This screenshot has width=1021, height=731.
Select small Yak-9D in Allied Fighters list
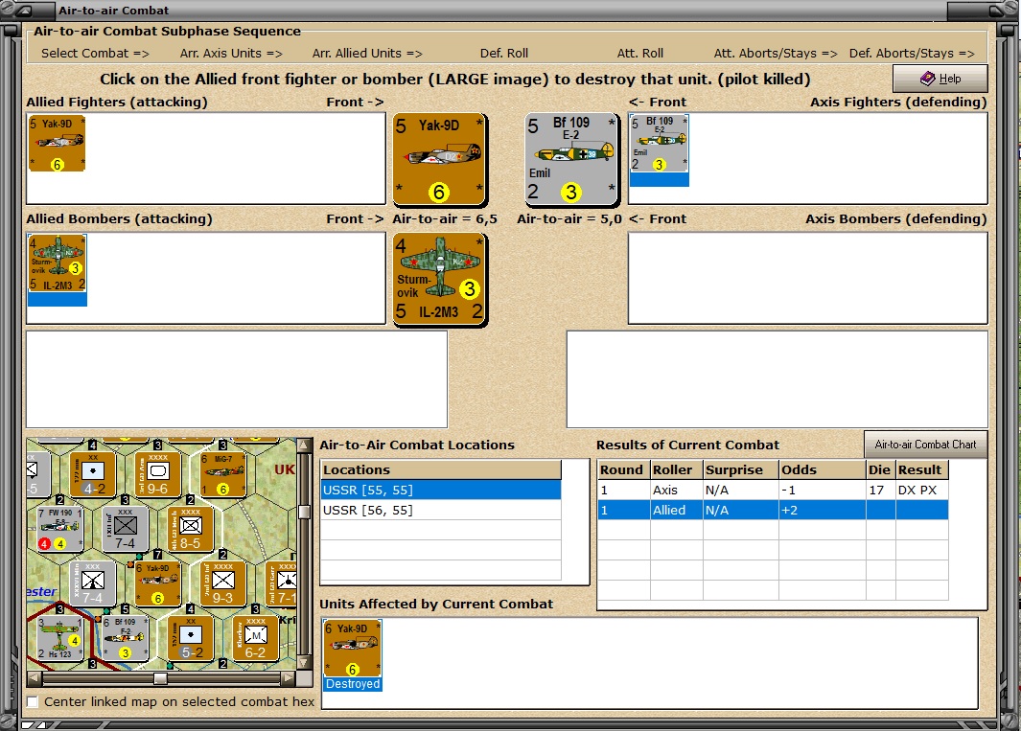coord(57,143)
